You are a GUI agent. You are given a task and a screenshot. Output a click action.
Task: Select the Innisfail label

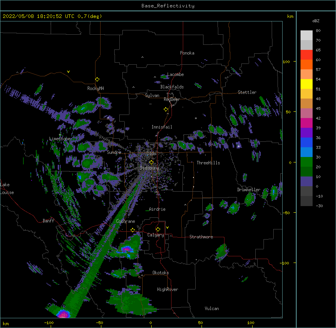coord(162,127)
